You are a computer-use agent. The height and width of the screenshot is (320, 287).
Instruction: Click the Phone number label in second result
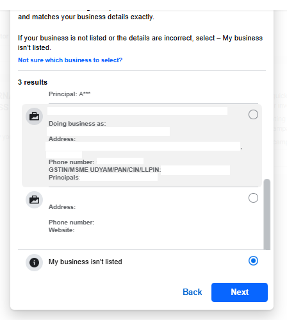[x=72, y=223]
